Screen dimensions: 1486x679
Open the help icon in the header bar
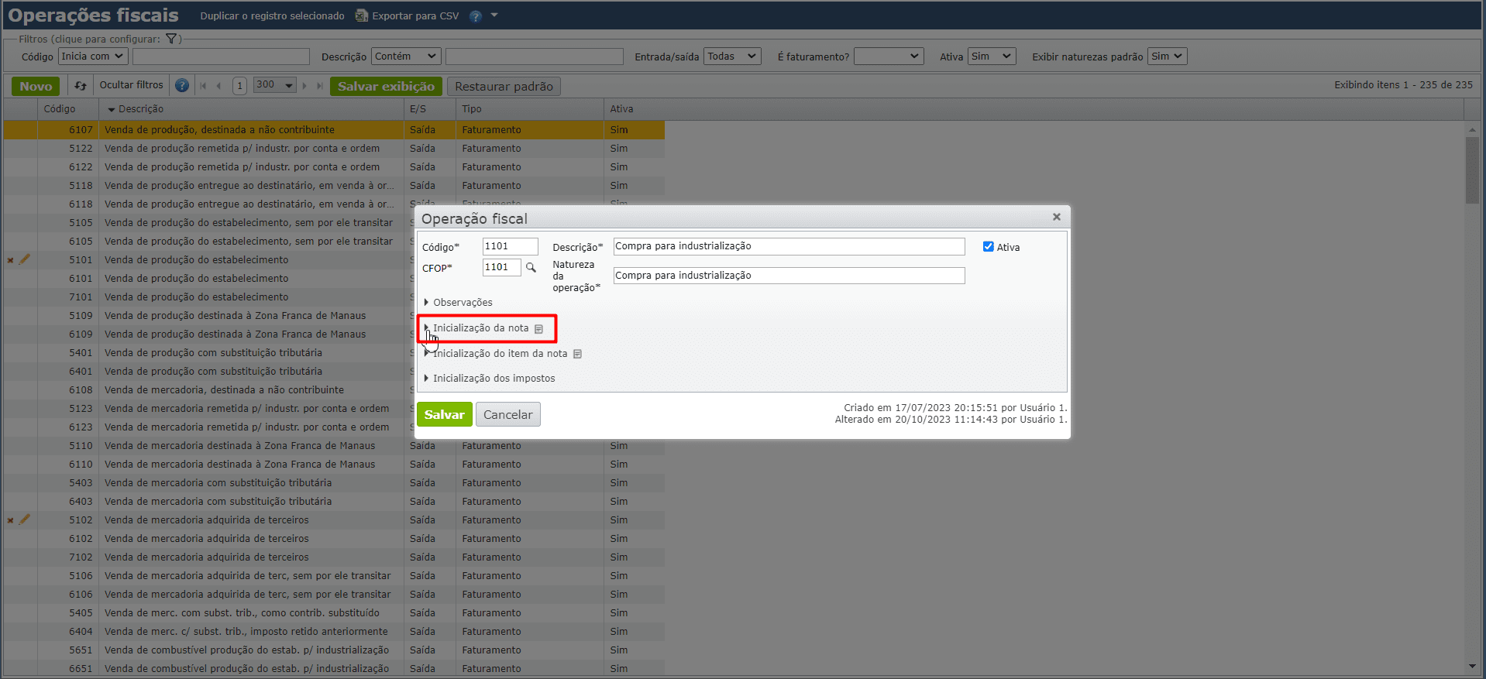(x=476, y=16)
